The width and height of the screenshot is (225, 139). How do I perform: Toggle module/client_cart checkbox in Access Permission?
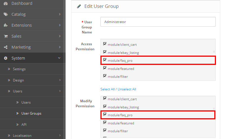click(105, 44)
